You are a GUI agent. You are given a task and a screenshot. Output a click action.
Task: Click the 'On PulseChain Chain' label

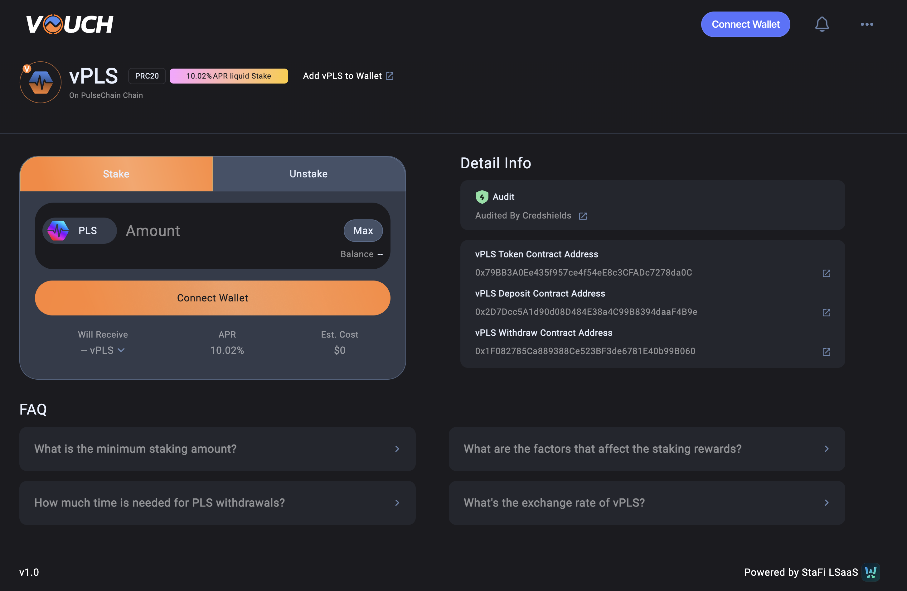[x=106, y=95]
